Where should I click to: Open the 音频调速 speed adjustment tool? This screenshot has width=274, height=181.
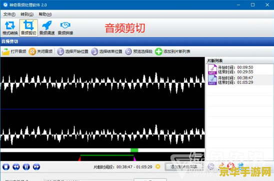pyautogui.click(x=47, y=28)
